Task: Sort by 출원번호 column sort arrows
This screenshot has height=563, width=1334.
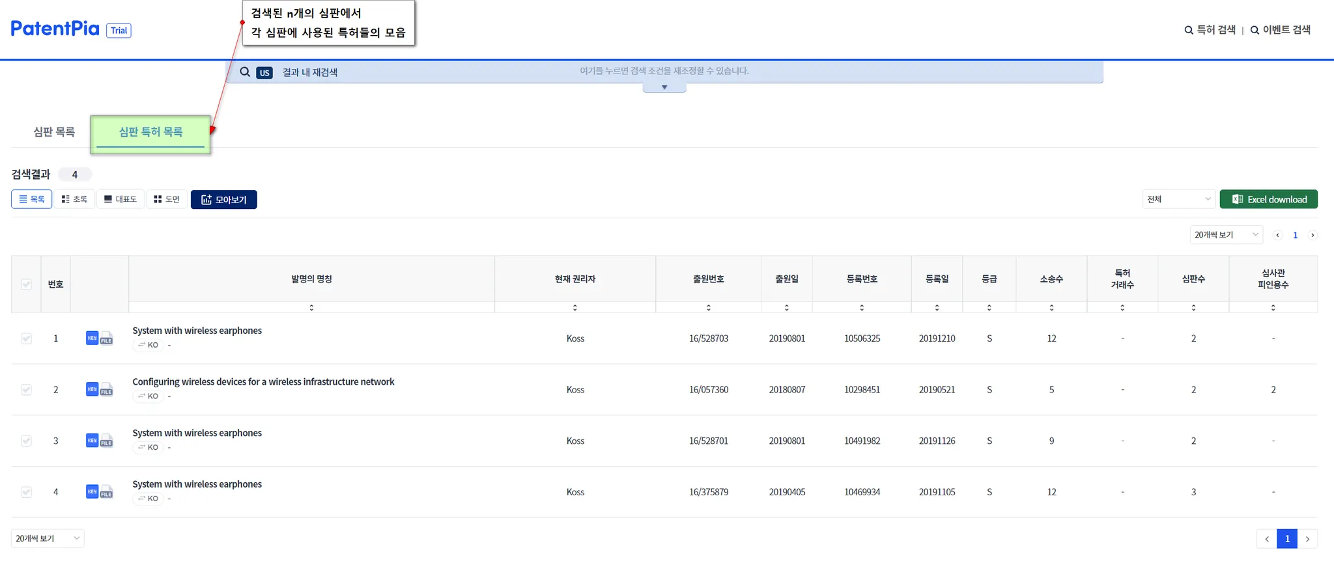Action: coord(709,307)
